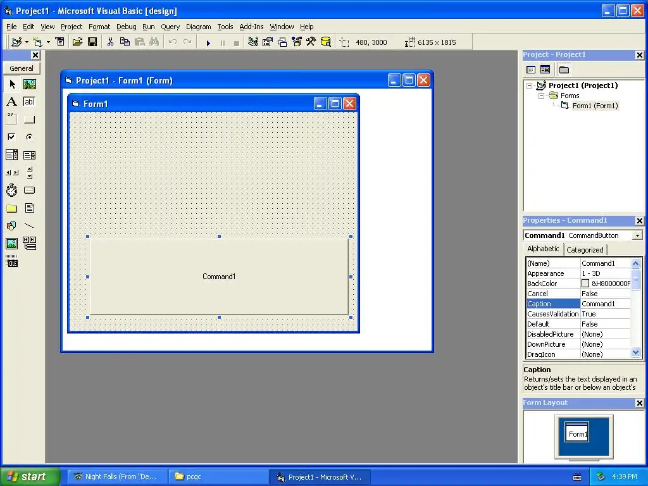Viewport: 648px width, 486px height.
Task: Open the Properties Window toolbar icon
Action: coord(268,42)
